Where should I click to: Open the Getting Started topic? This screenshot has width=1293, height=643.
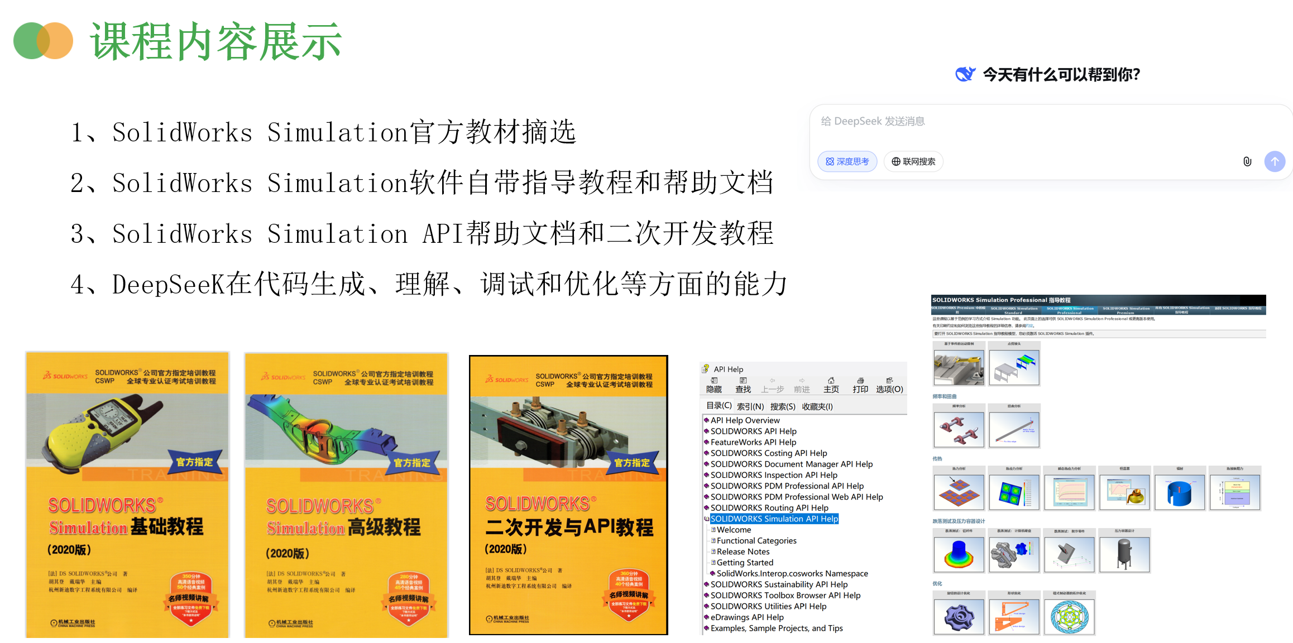[x=745, y=563]
